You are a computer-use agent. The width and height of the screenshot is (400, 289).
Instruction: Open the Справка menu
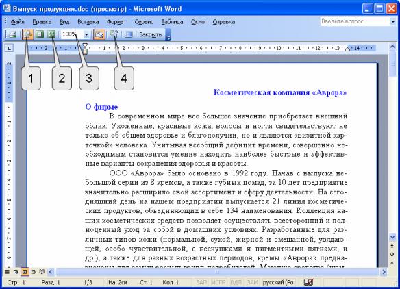224,22
